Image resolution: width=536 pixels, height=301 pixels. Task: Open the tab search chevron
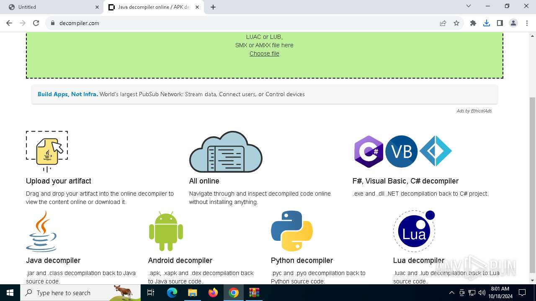(x=469, y=6)
